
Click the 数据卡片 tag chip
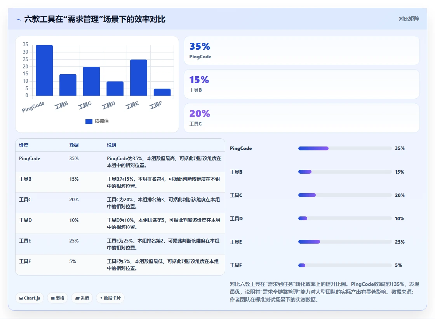coord(110,298)
